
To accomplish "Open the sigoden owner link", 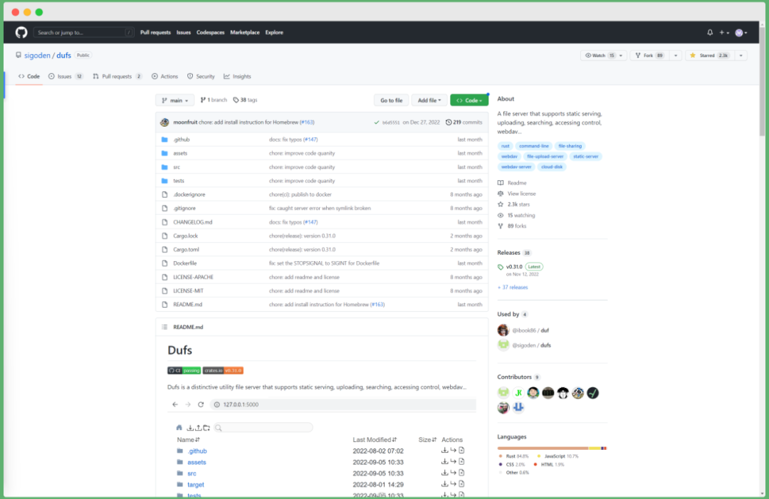I will [37, 56].
